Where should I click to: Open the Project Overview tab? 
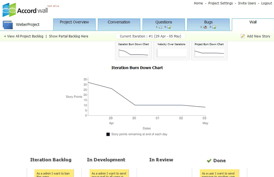coord(74,22)
